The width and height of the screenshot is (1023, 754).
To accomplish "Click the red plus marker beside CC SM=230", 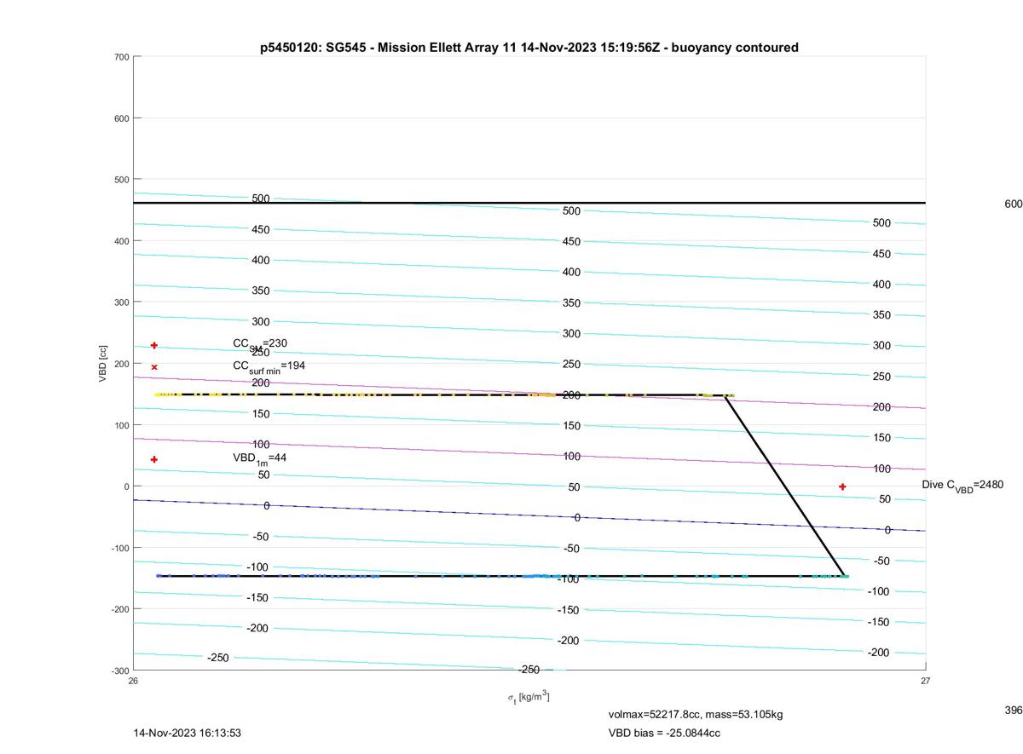I will (x=154, y=345).
